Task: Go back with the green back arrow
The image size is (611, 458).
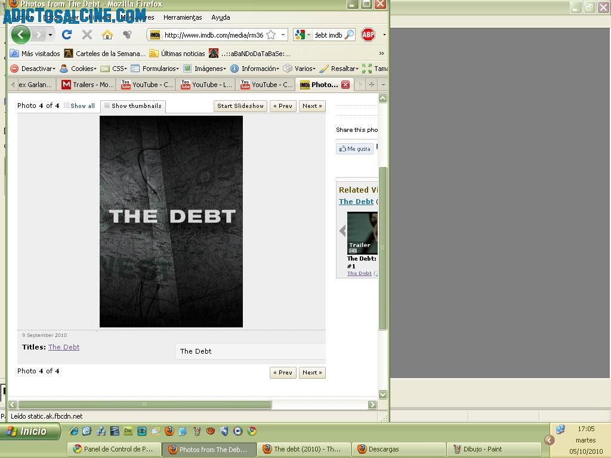Action: (x=21, y=35)
